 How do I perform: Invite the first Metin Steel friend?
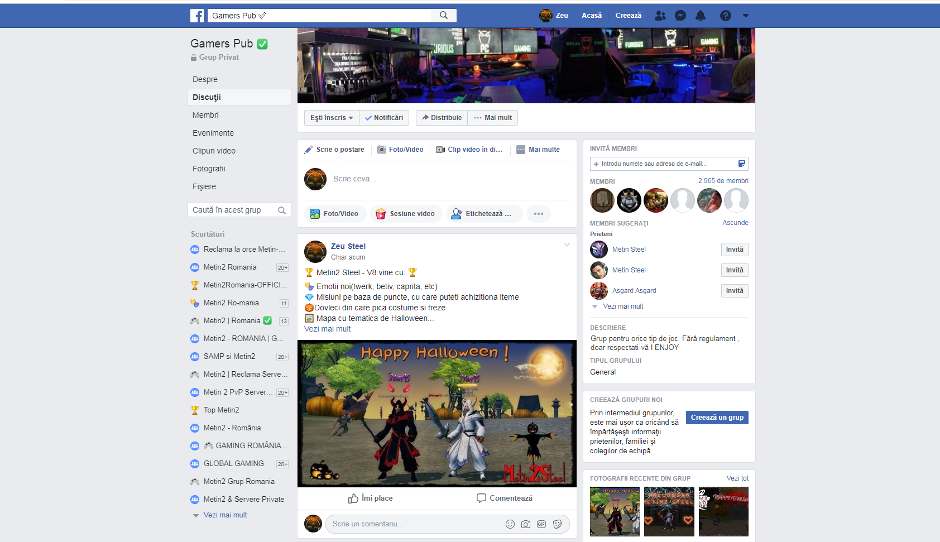tap(735, 250)
